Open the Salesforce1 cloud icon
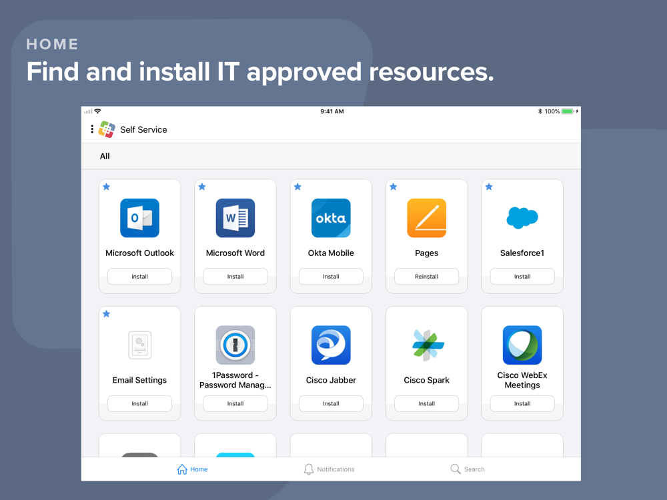667x500 pixels. point(522,218)
